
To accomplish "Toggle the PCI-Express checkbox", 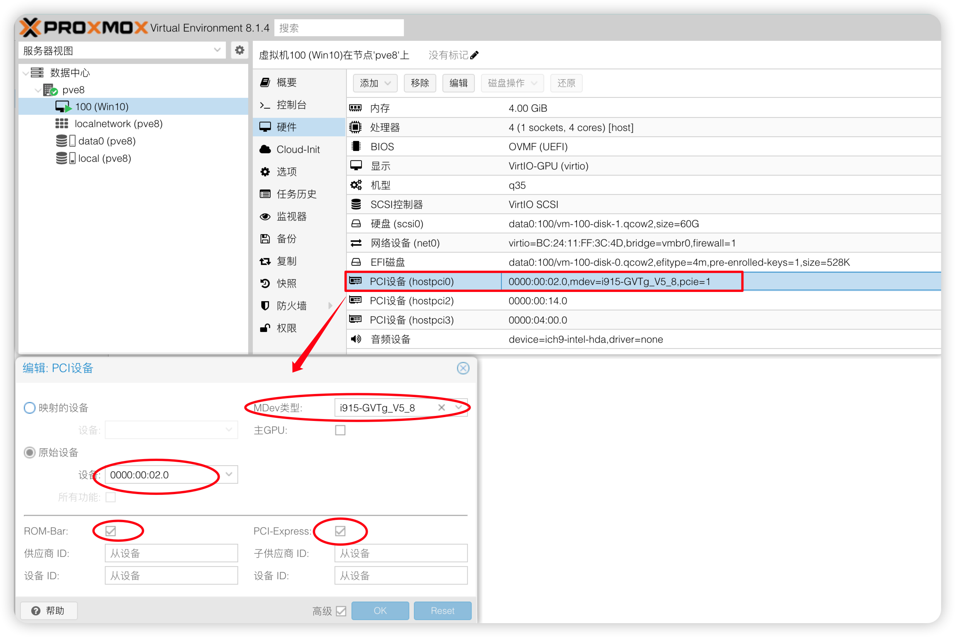I will tap(340, 531).
